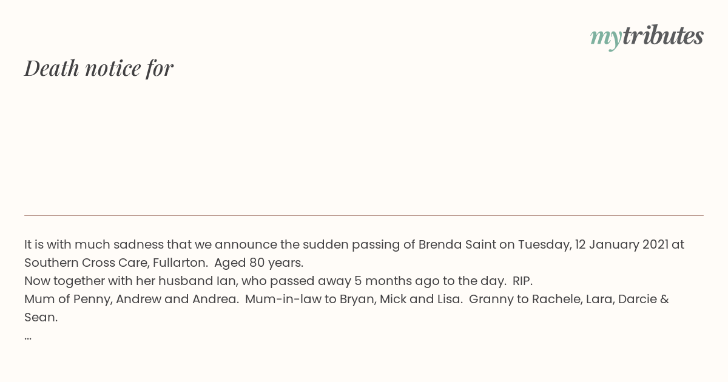Click the 'Death notice for' heading
The width and height of the screenshot is (728, 382).
[99, 69]
